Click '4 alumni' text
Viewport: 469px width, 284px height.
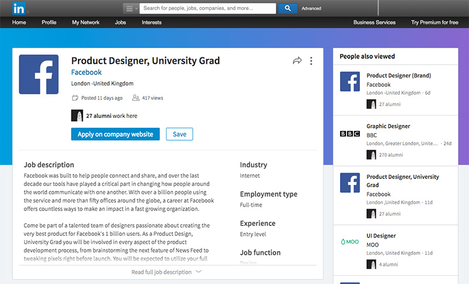(x=389, y=264)
